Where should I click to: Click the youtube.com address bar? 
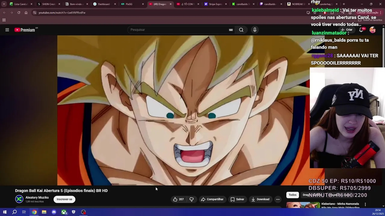(x=168, y=13)
